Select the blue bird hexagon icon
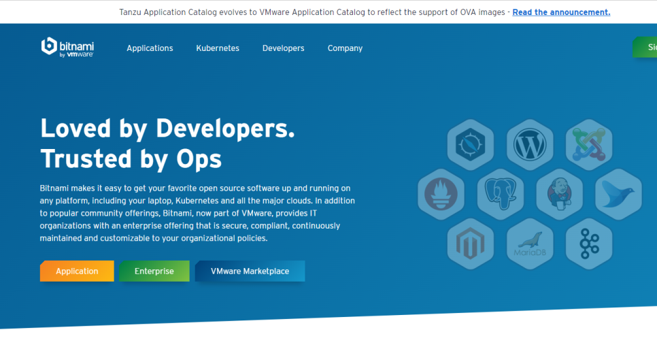Screen dimensions: 657x349 pyautogui.click(x=618, y=194)
